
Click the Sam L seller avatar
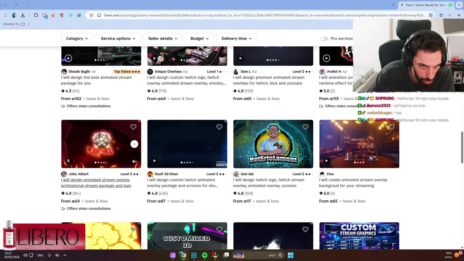coord(236,71)
